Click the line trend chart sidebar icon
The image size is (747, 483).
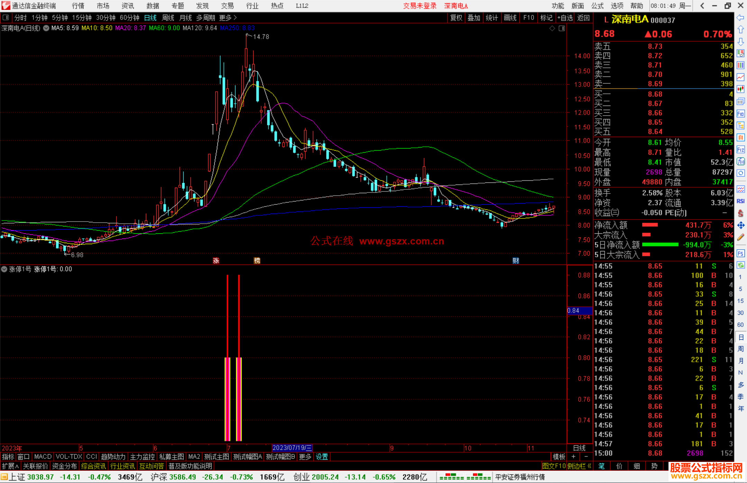[x=740, y=77]
